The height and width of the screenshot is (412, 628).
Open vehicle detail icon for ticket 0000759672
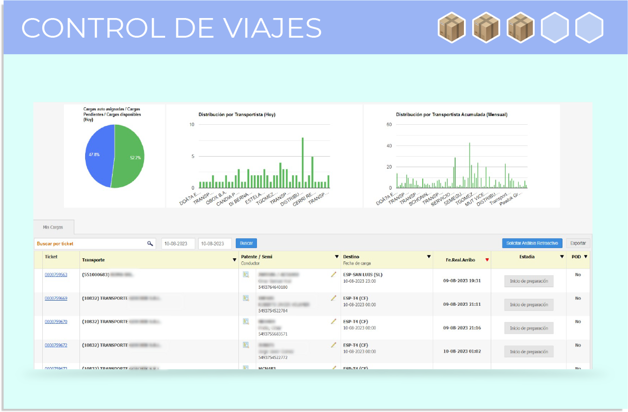(x=246, y=345)
